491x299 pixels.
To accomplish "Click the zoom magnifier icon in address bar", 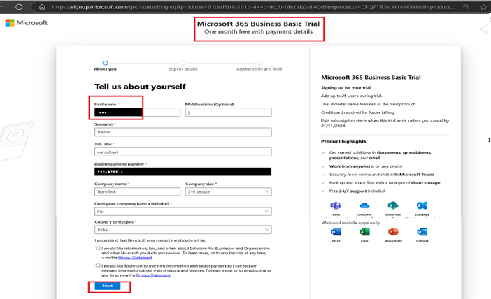I will (x=467, y=6).
